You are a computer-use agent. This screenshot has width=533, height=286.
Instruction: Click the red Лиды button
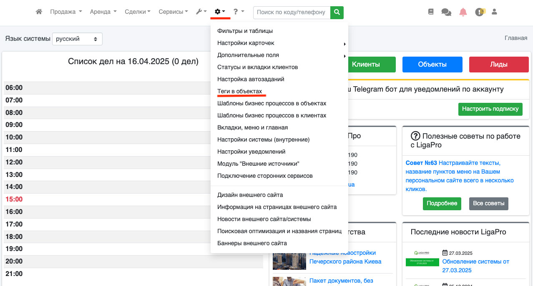pyautogui.click(x=498, y=65)
